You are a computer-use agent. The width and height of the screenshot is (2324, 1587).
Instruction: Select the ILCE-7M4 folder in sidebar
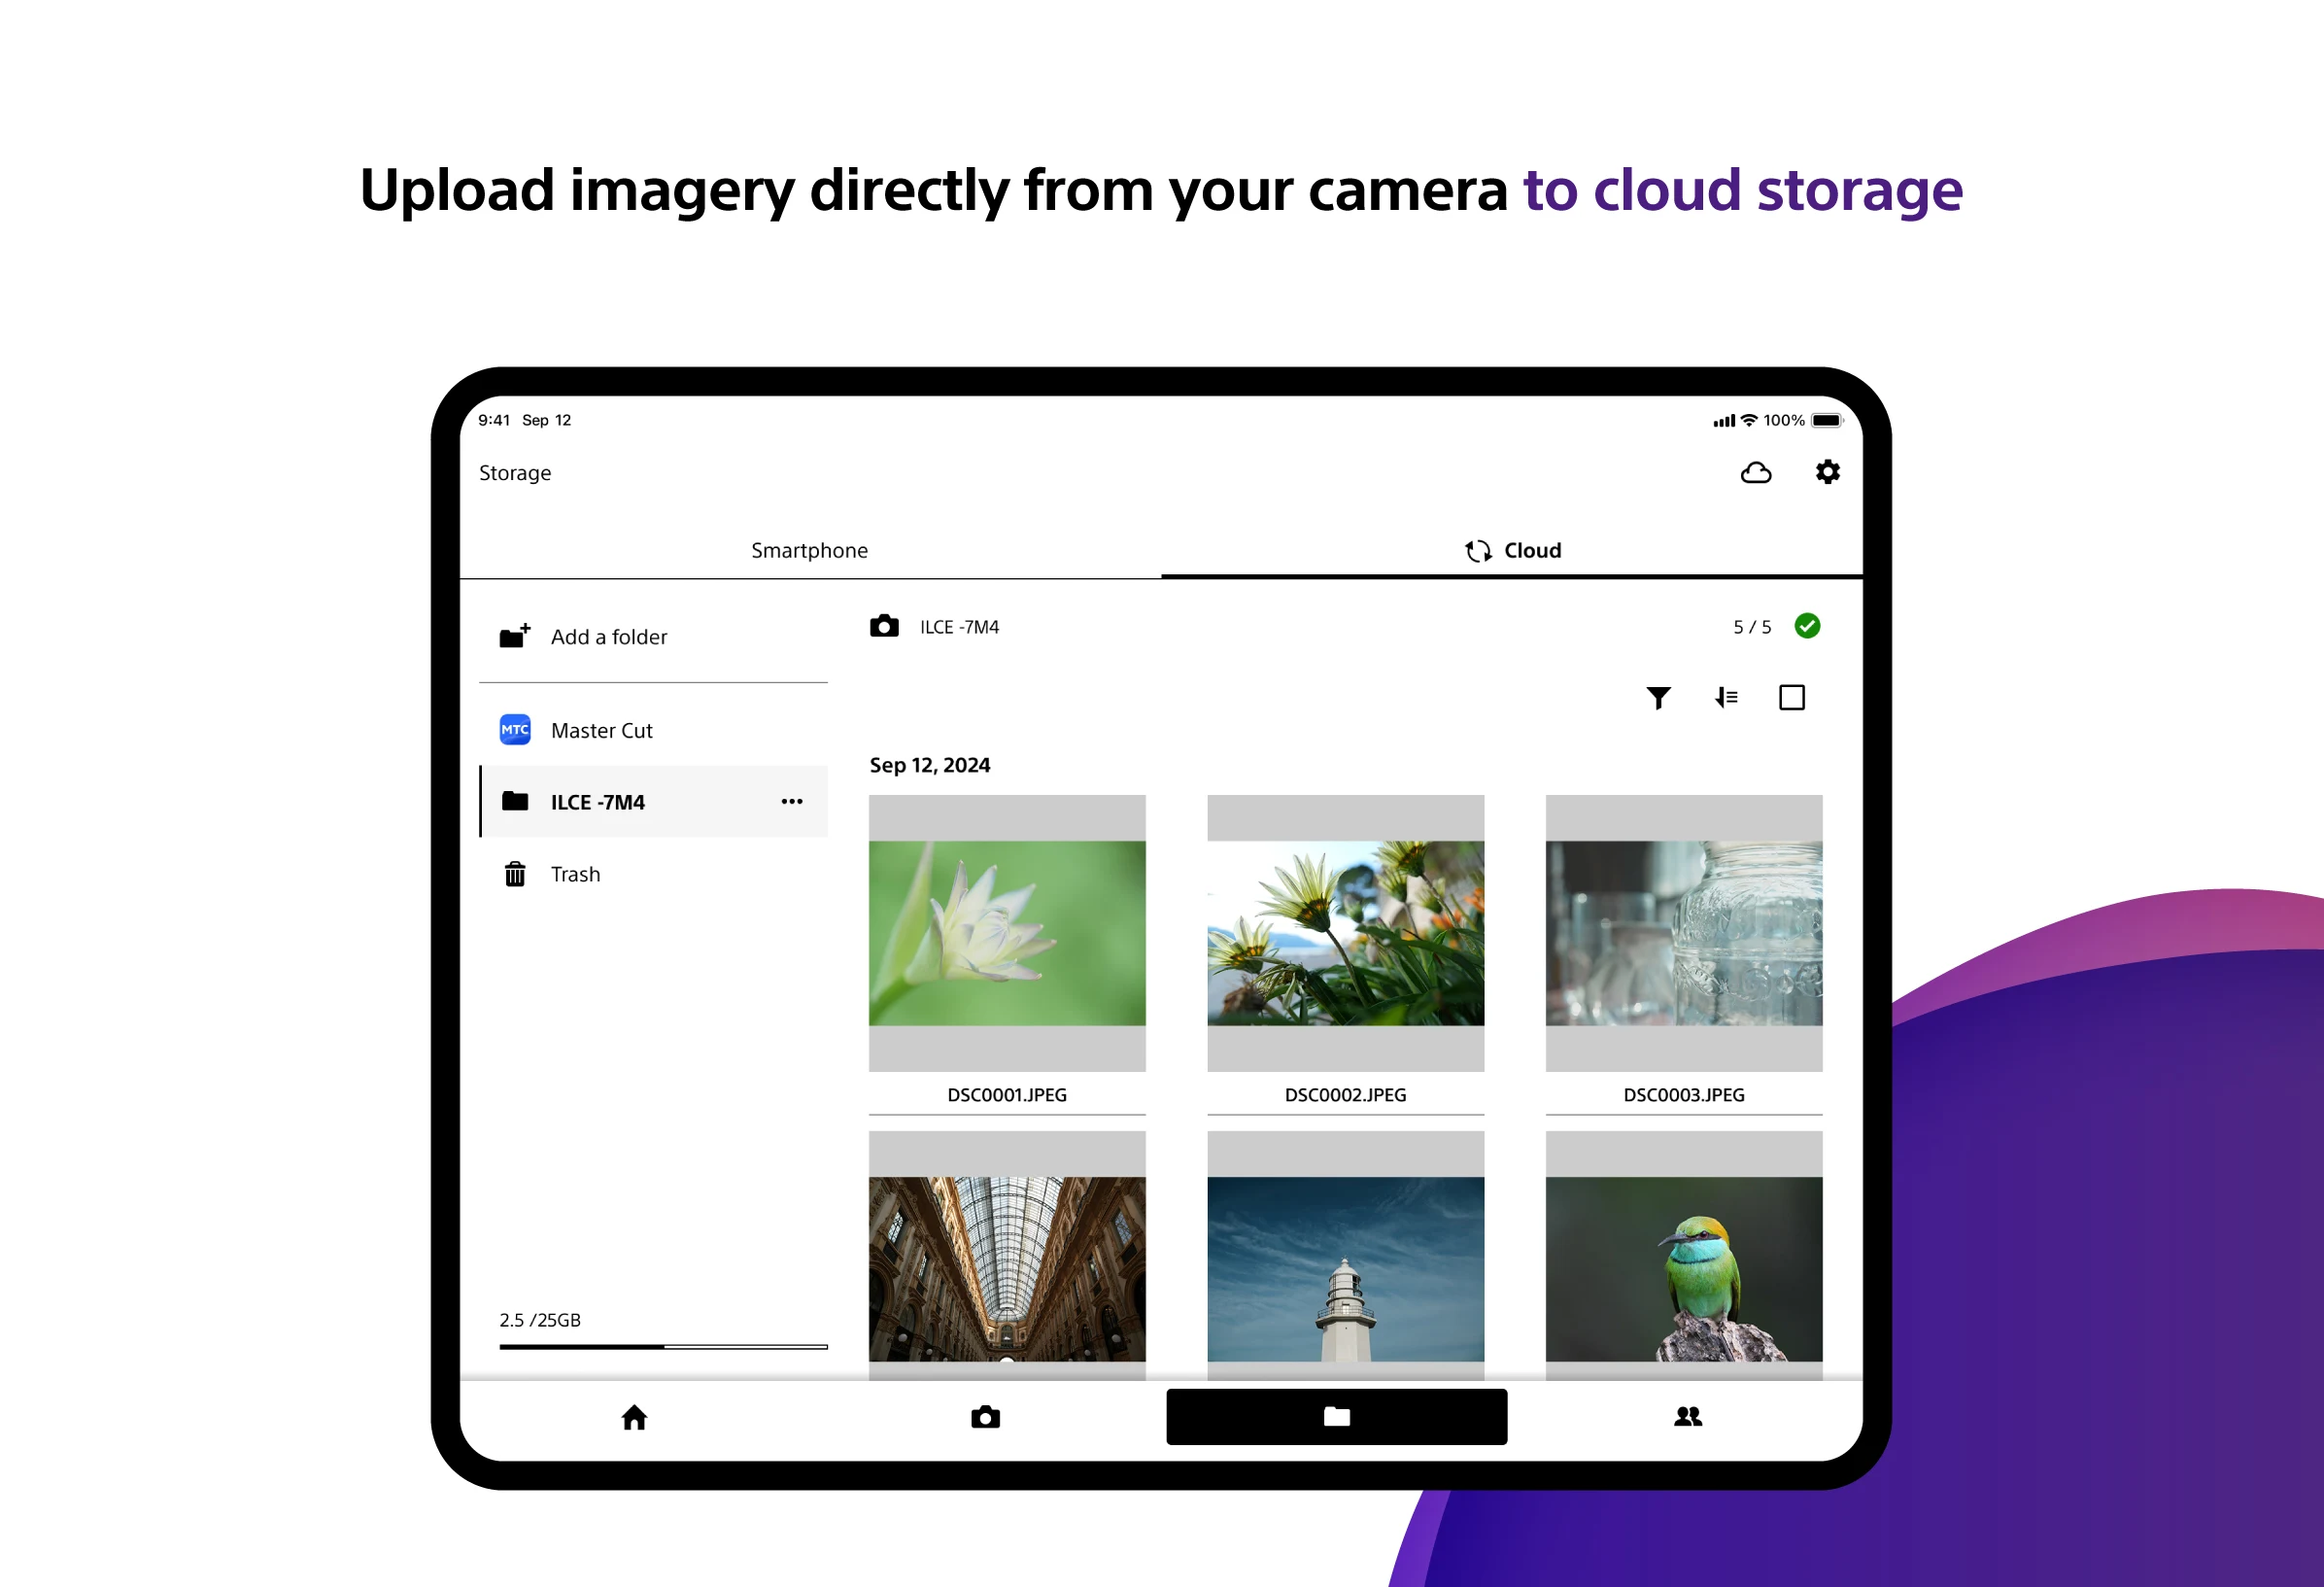(598, 802)
